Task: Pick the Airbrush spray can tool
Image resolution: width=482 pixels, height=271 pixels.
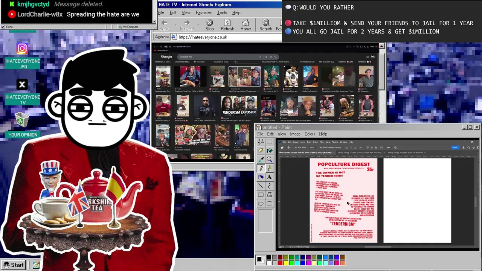Action: (x=261, y=177)
